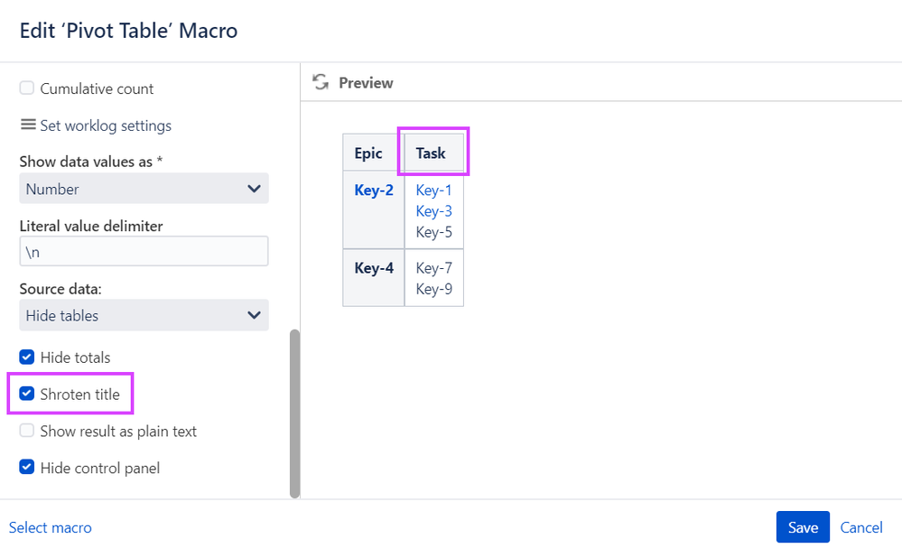Click the Preview refresh icon
This screenshot has width=902, height=548.
pos(320,82)
